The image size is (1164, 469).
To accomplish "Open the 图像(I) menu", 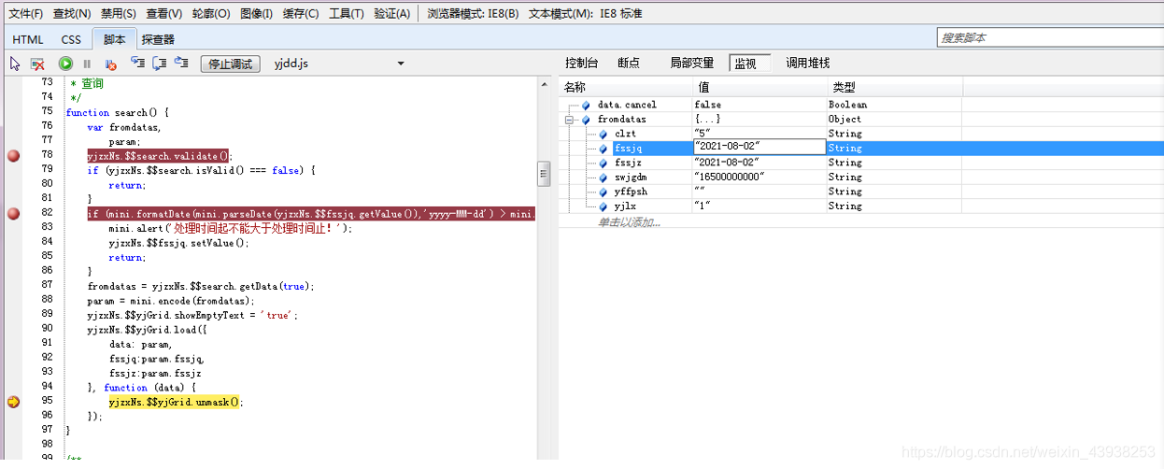I will pyautogui.click(x=256, y=14).
